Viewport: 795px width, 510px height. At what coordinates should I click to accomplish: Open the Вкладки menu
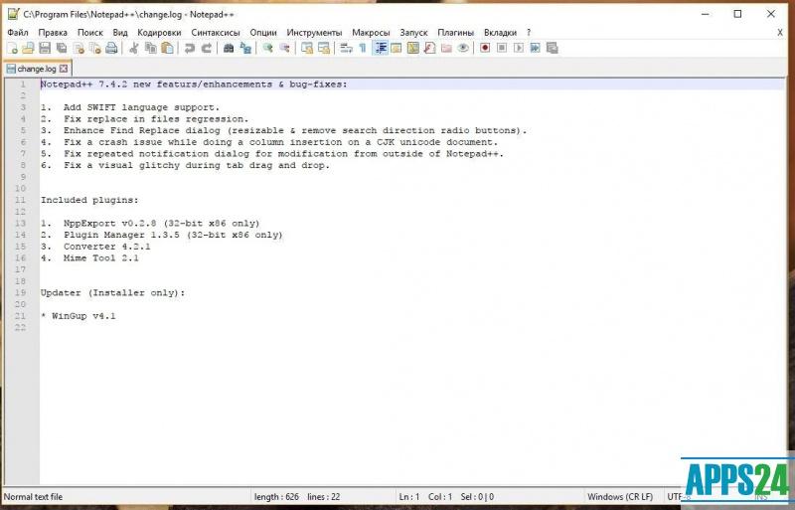pos(501,33)
